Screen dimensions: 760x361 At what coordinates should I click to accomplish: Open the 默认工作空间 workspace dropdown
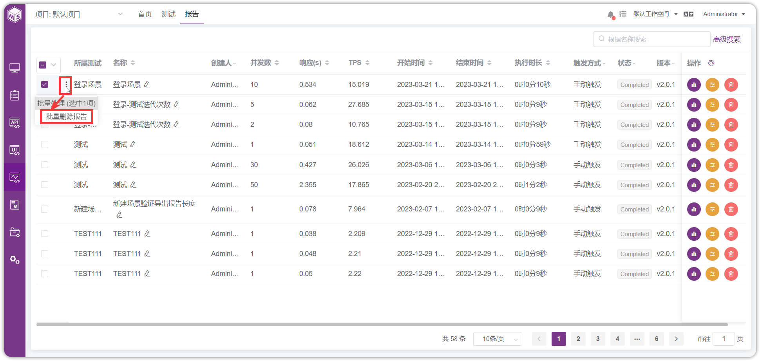pyautogui.click(x=655, y=14)
